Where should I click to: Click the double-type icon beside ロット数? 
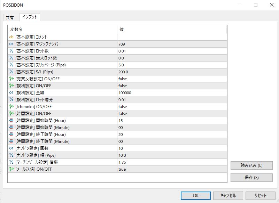(11, 51)
